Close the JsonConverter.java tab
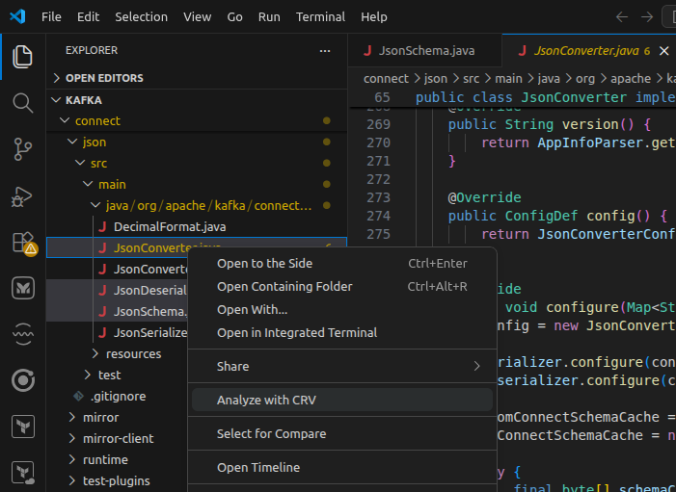Image resolution: width=676 pixels, height=492 pixels. click(x=663, y=51)
